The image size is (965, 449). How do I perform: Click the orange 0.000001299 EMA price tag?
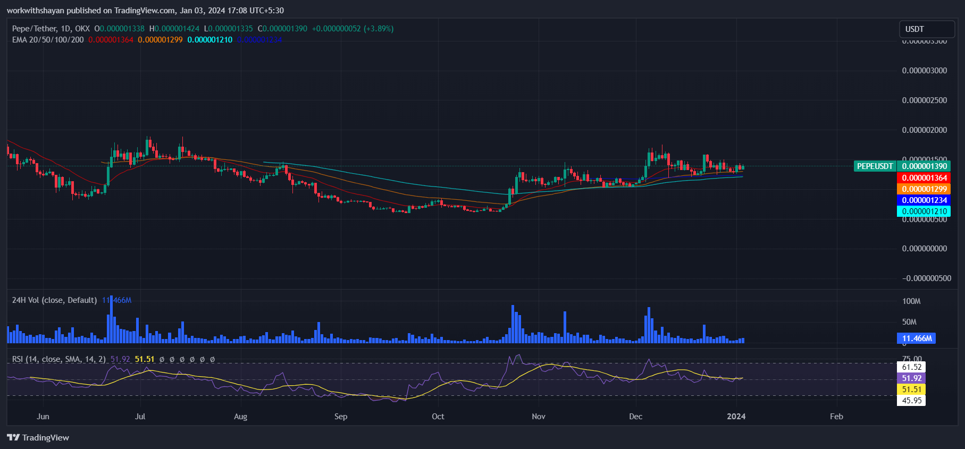[x=924, y=189]
